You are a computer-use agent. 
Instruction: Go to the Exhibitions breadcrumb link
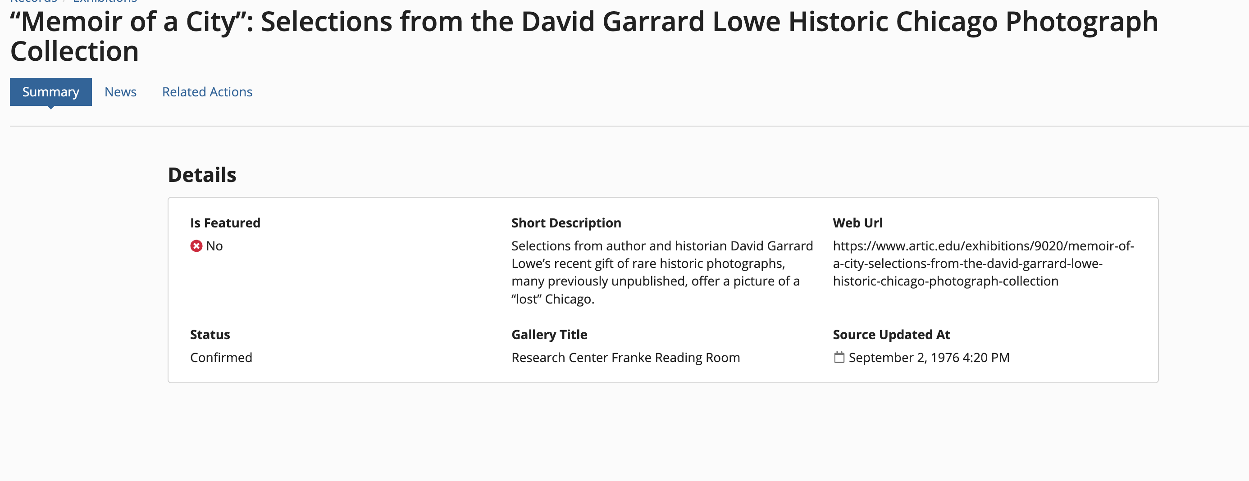click(105, 1)
